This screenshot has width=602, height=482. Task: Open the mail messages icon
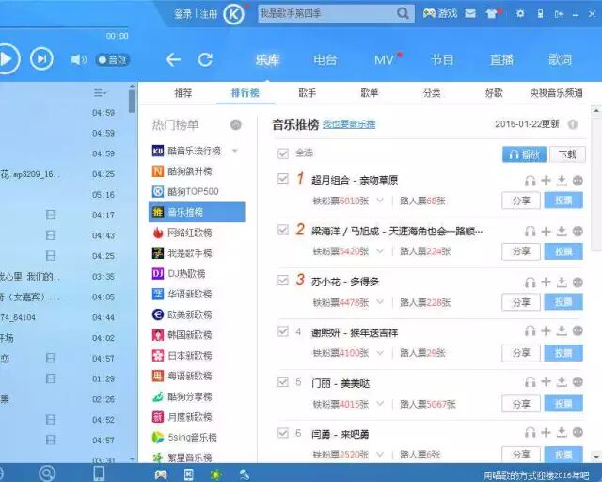point(470,14)
